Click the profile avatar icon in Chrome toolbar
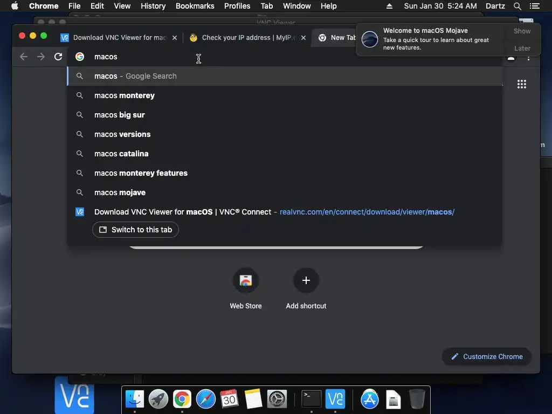Viewport: 552px width, 414px height. click(511, 58)
